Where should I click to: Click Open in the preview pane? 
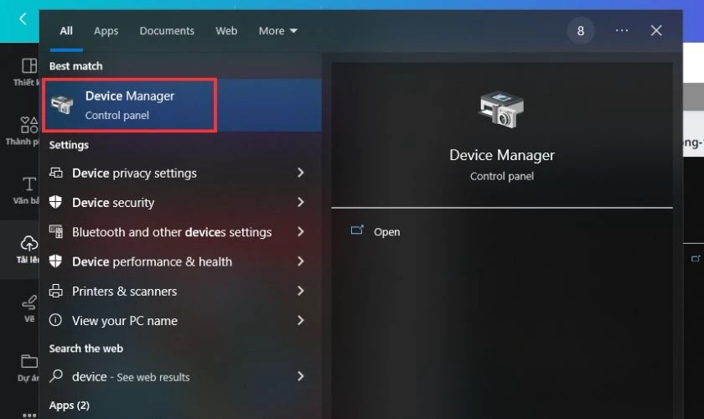point(386,232)
